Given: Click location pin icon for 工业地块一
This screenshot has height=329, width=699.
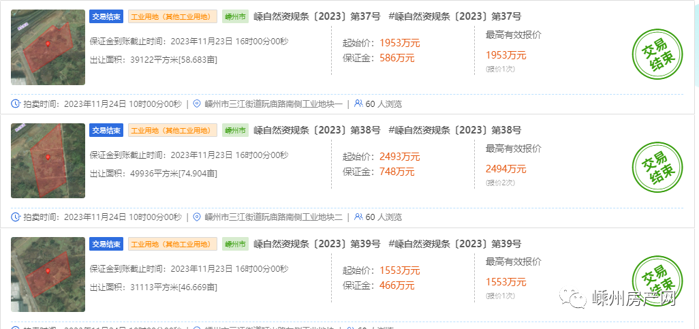Looking at the screenshot, I should [x=198, y=104].
